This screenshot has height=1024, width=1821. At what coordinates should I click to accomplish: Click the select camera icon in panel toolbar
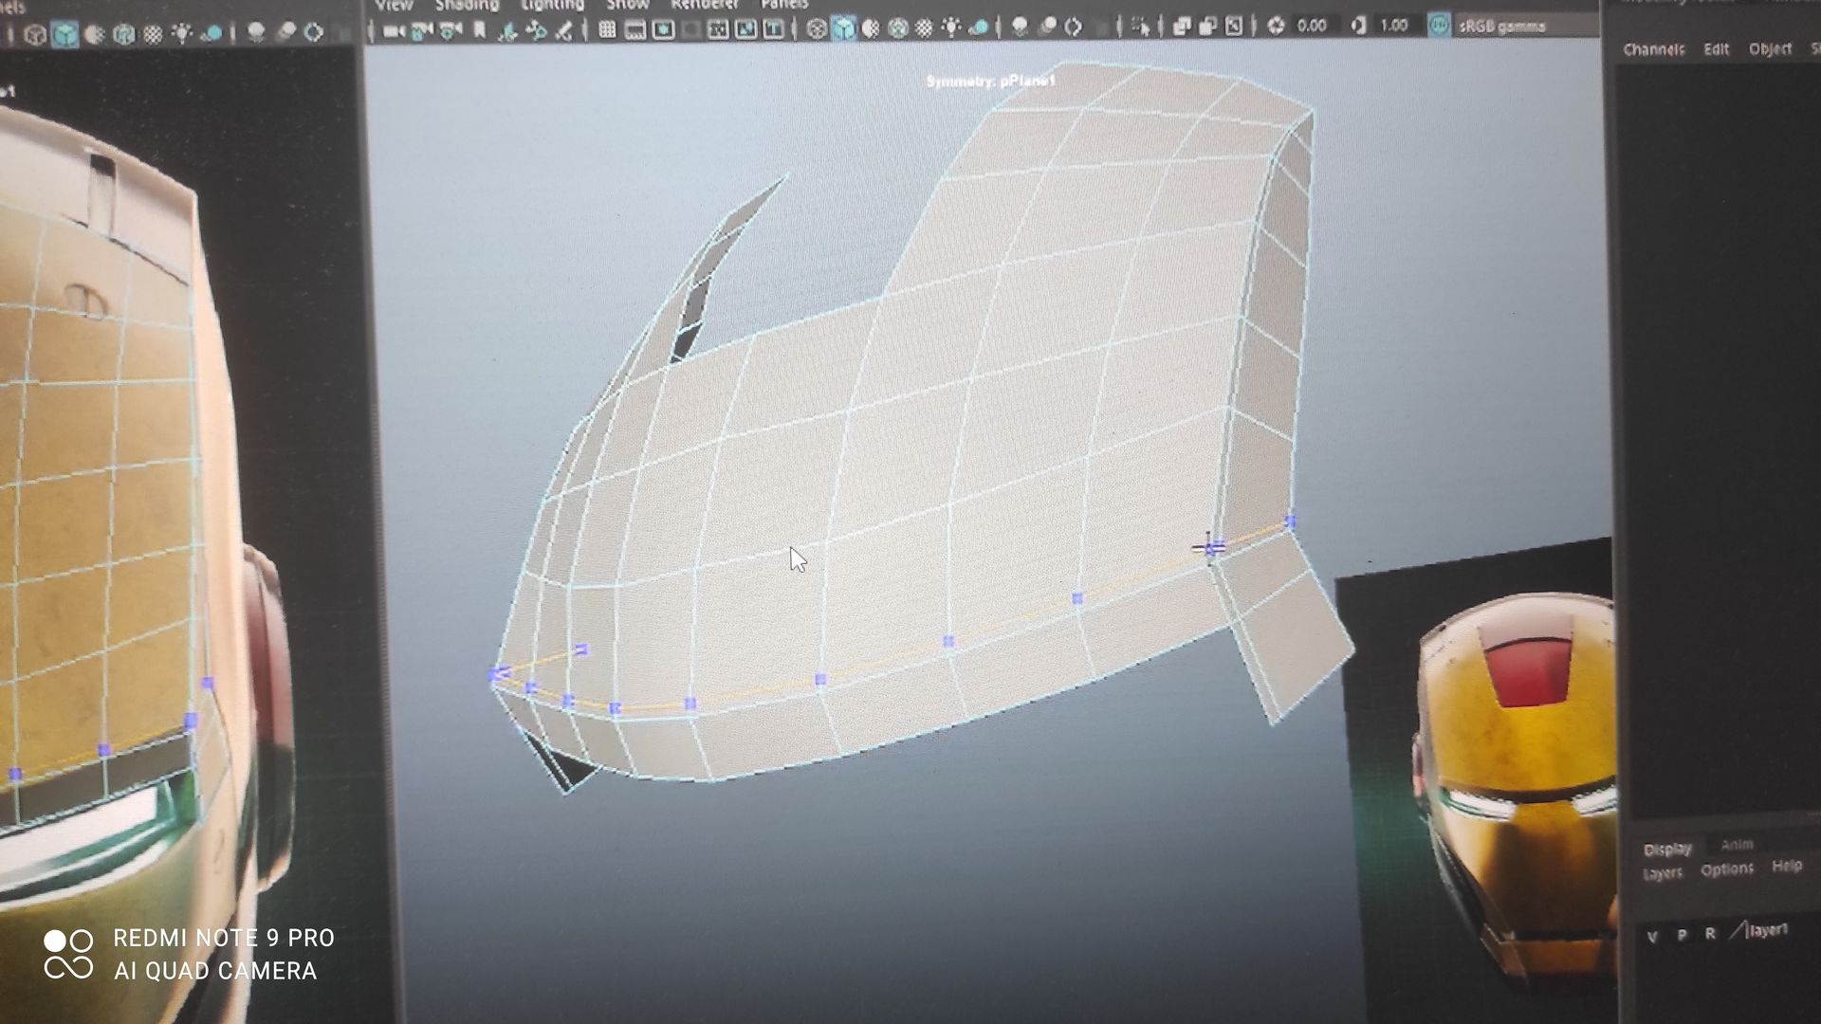coord(395,30)
